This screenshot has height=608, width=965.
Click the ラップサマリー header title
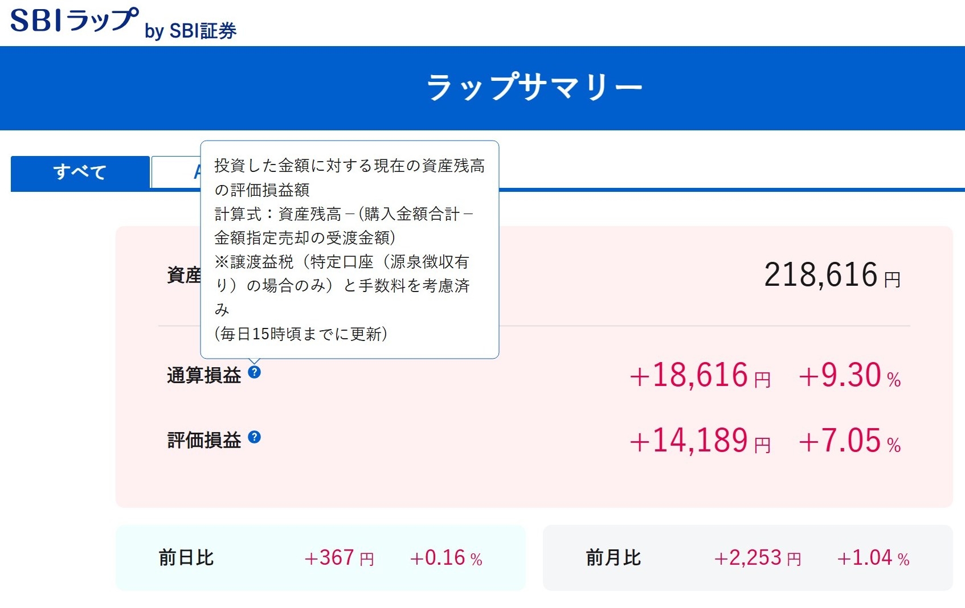[534, 88]
